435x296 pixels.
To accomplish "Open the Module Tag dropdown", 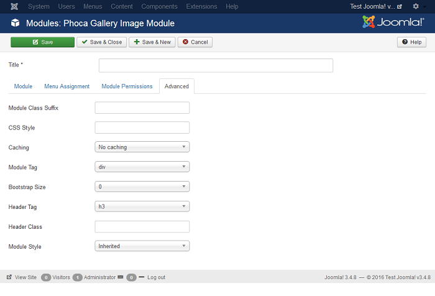I will click(x=142, y=167).
